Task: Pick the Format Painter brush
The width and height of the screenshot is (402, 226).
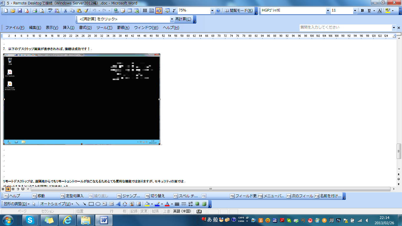Action: point(86,11)
